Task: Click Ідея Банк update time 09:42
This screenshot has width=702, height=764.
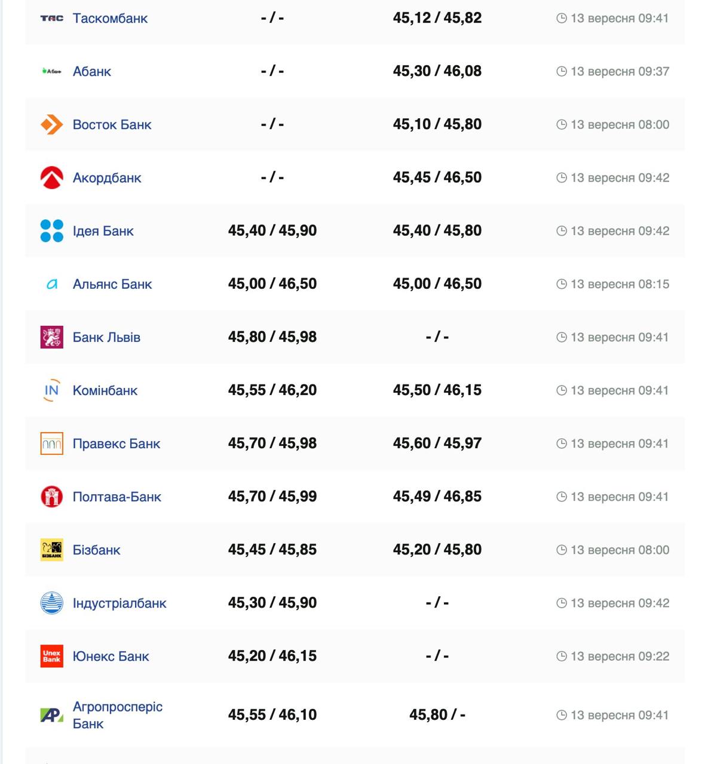Action: [620, 231]
